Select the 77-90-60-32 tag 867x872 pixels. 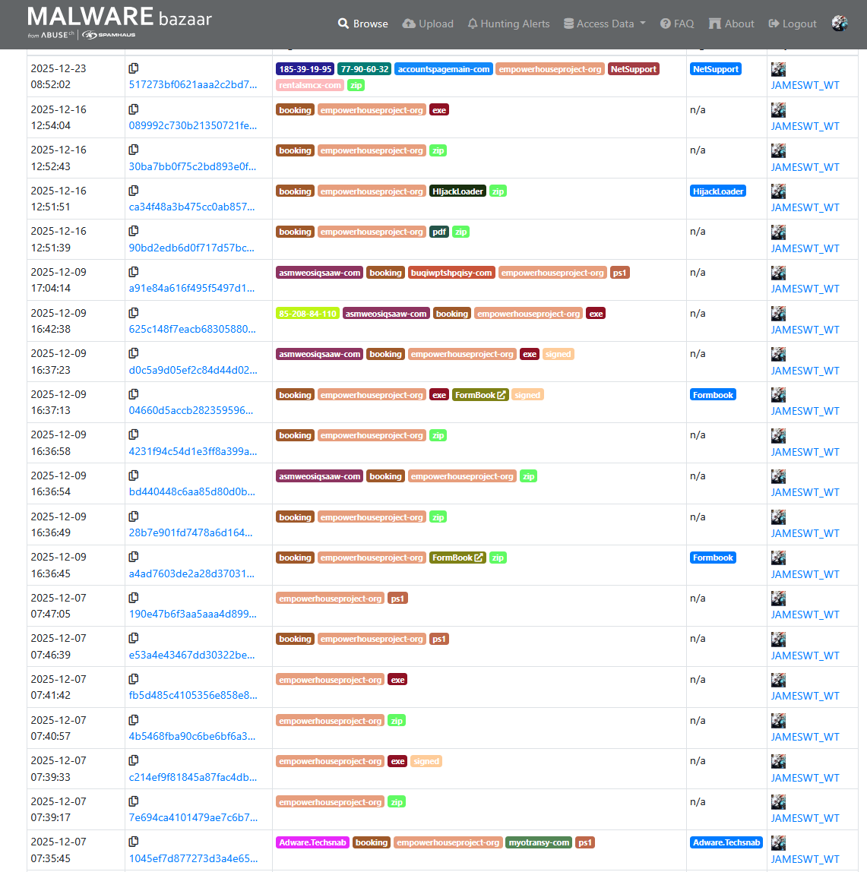pyautogui.click(x=365, y=69)
